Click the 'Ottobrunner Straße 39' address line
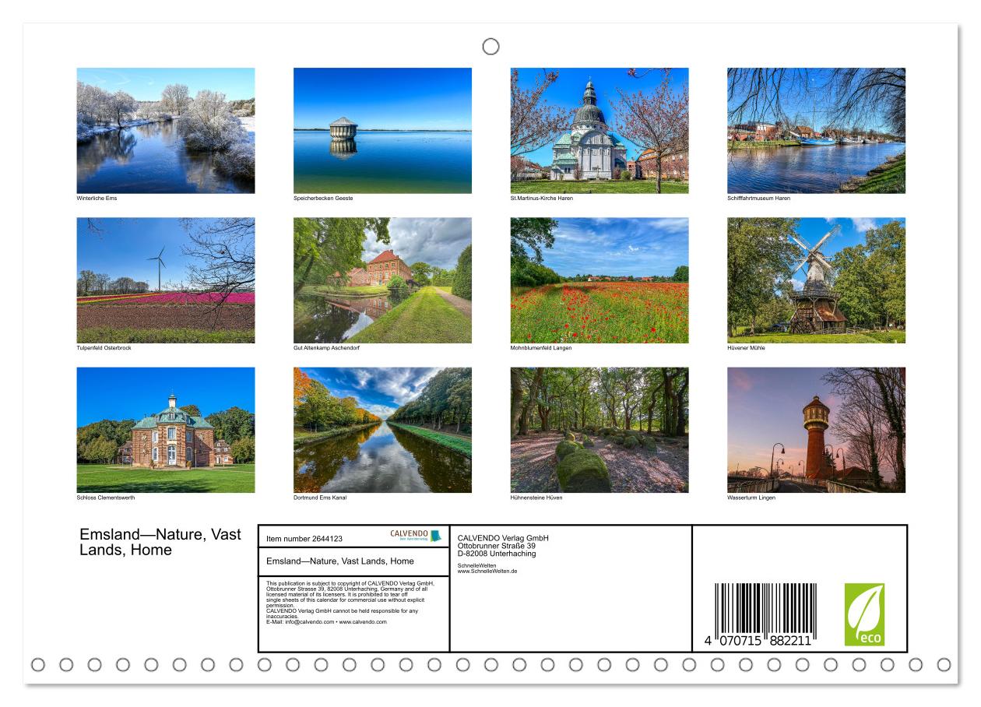Viewport: 981px width, 707px height. (497, 546)
